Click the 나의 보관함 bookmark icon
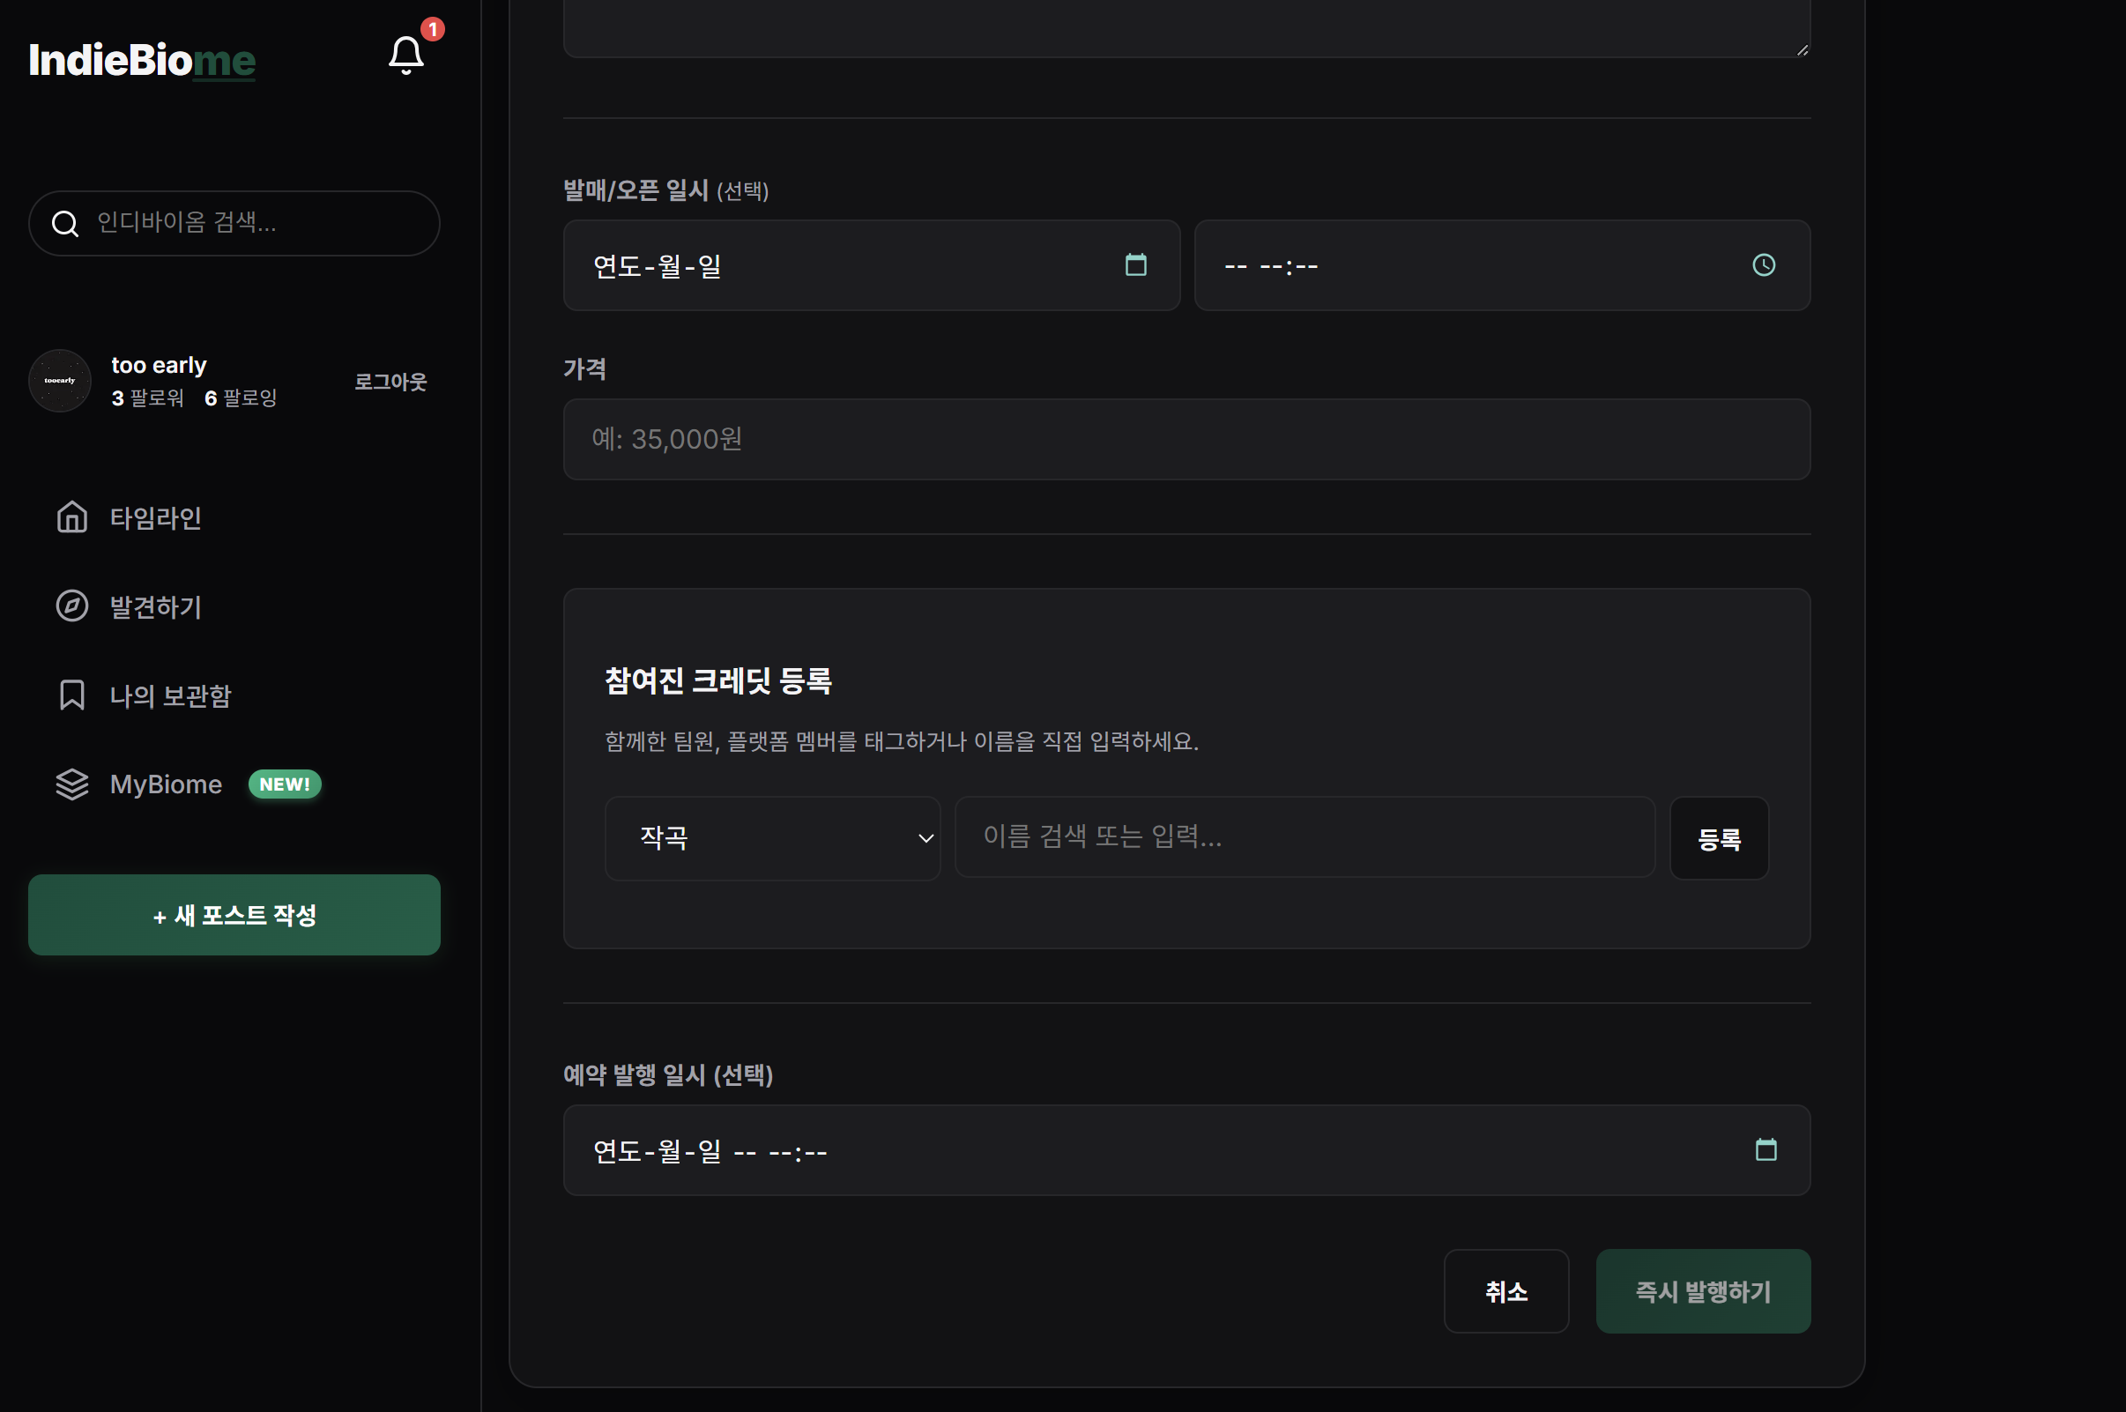2126x1412 pixels. point(72,695)
